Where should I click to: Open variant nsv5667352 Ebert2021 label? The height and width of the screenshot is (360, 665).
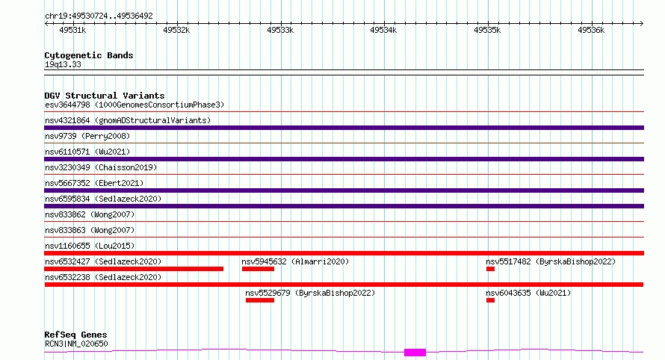94,183
